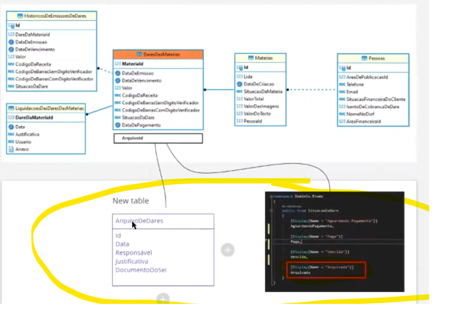Select the orange DaresDasMaterias table header
Image resolution: width=468 pixels, height=312 pixels.
tap(158, 54)
